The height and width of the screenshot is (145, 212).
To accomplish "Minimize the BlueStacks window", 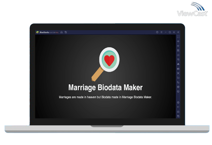I will tap(166, 32).
